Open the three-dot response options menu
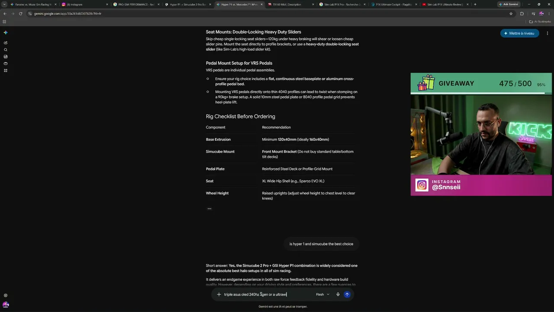Image resolution: width=554 pixels, height=312 pixels. coord(209,209)
